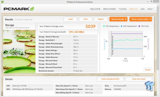160x97 pixels.
Task: Open the WELCOME tab
Action: point(95,9)
